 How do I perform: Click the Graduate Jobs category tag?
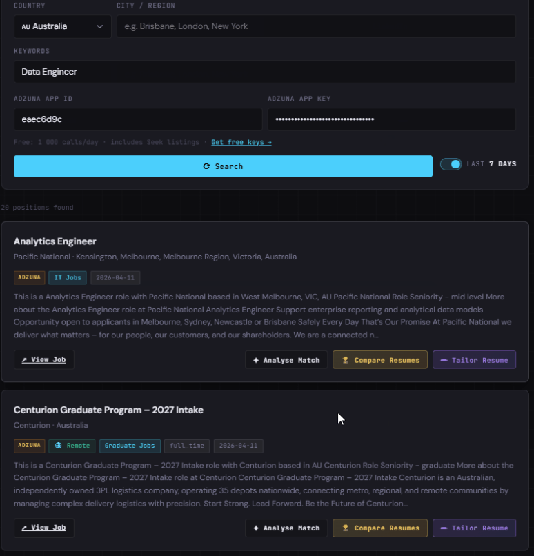pyautogui.click(x=130, y=446)
